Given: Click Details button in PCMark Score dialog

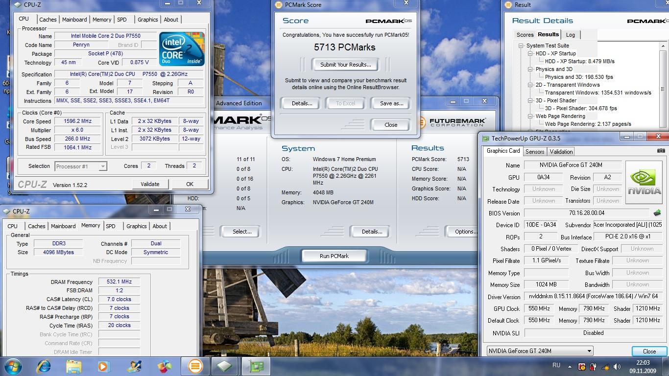Looking at the screenshot, I should pos(302,103).
